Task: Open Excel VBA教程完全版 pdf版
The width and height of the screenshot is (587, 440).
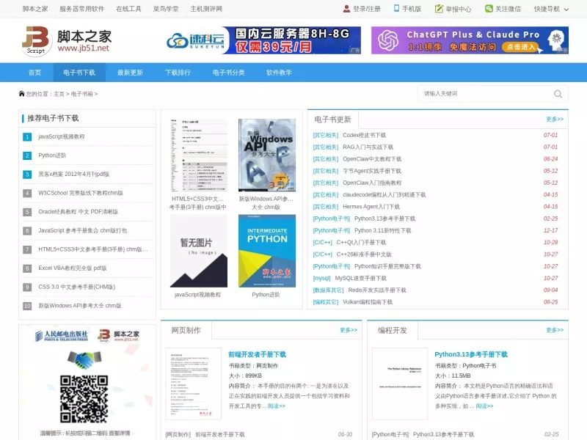Action: [x=72, y=268]
